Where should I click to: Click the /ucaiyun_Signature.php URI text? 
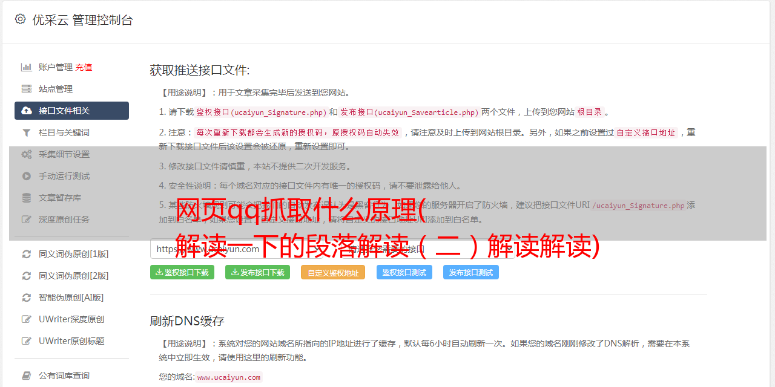[x=638, y=205]
